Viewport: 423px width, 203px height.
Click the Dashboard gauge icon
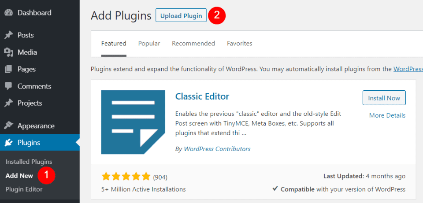(x=9, y=13)
